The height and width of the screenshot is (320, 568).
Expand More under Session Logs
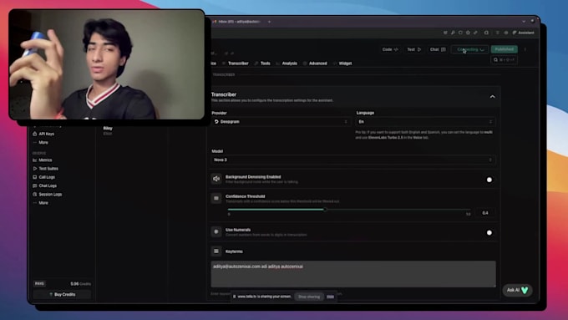(x=41, y=203)
